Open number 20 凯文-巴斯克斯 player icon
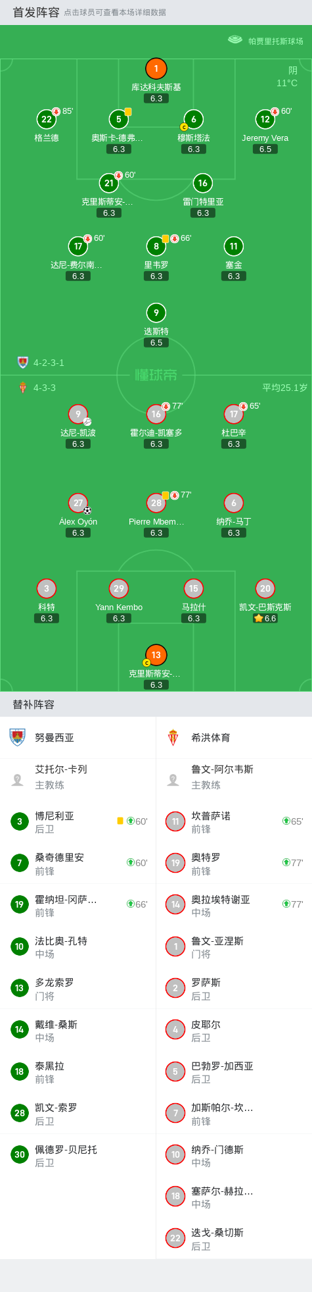312x1292 pixels. (x=265, y=588)
